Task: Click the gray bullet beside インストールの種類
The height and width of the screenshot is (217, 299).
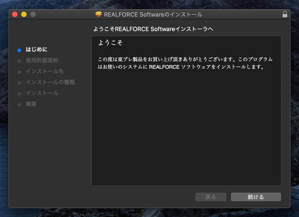Action: click(x=19, y=83)
